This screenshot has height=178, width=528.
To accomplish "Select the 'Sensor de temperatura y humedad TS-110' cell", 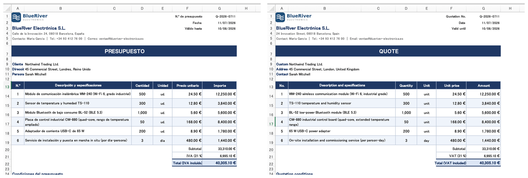I will click(78, 103).
